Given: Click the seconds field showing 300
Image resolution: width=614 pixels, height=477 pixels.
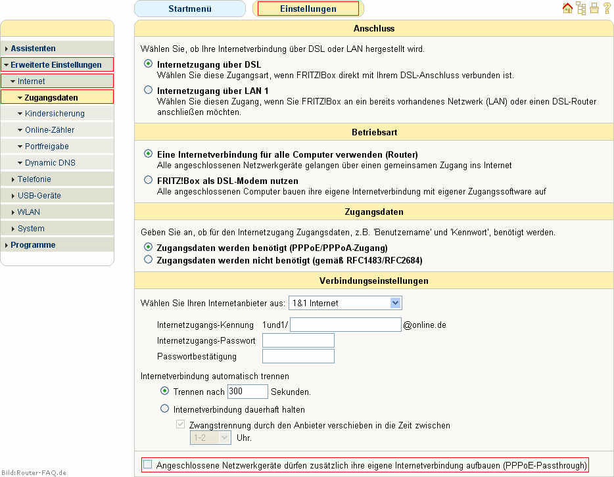Looking at the screenshot, I should click(x=247, y=392).
